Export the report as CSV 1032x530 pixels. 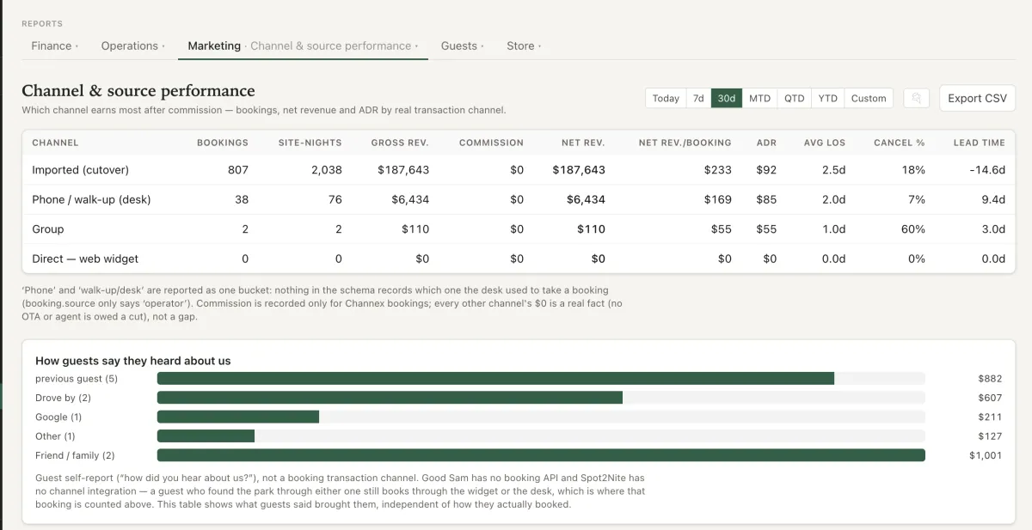coord(977,98)
